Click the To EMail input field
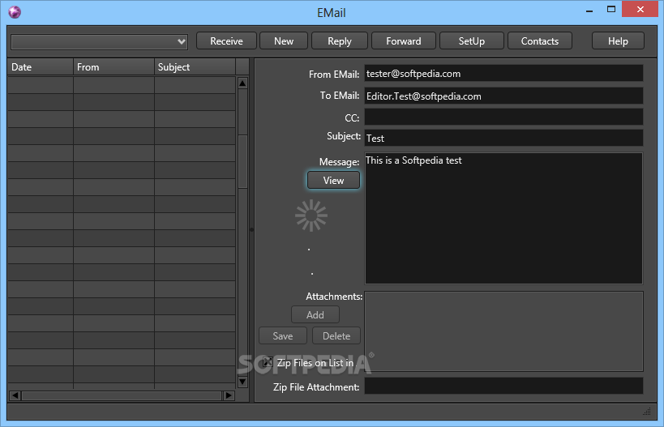The image size is (664, 427). coord(503,96)
